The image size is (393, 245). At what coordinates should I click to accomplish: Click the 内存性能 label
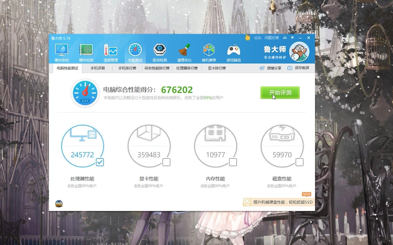tap(215, 179)
